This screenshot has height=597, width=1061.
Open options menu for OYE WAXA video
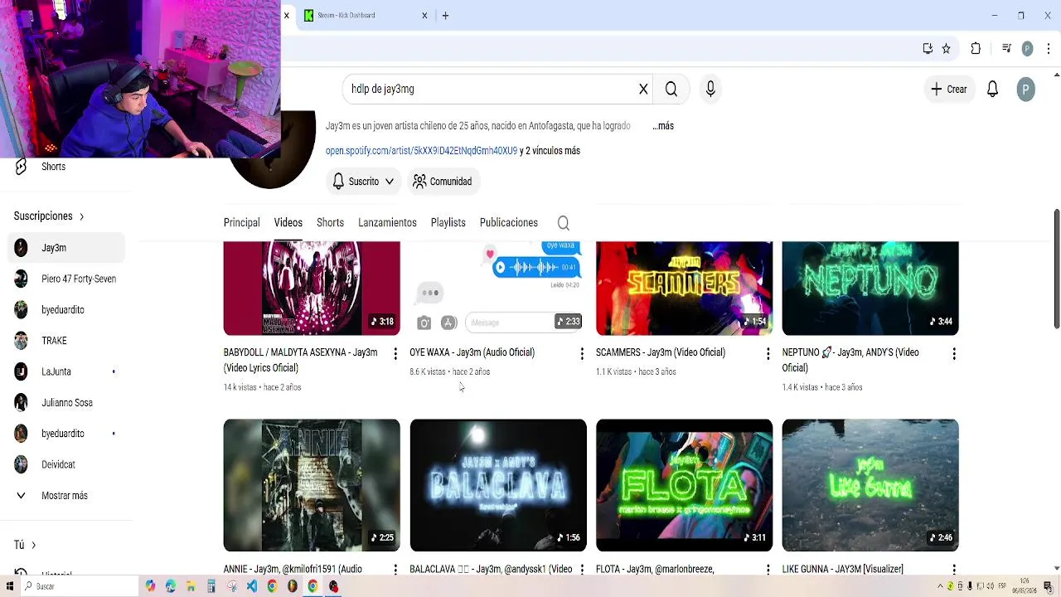(x=582, y=354)
